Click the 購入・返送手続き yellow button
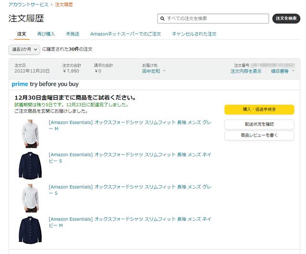This screenshot has width=306, height=254. click(259, 110)
